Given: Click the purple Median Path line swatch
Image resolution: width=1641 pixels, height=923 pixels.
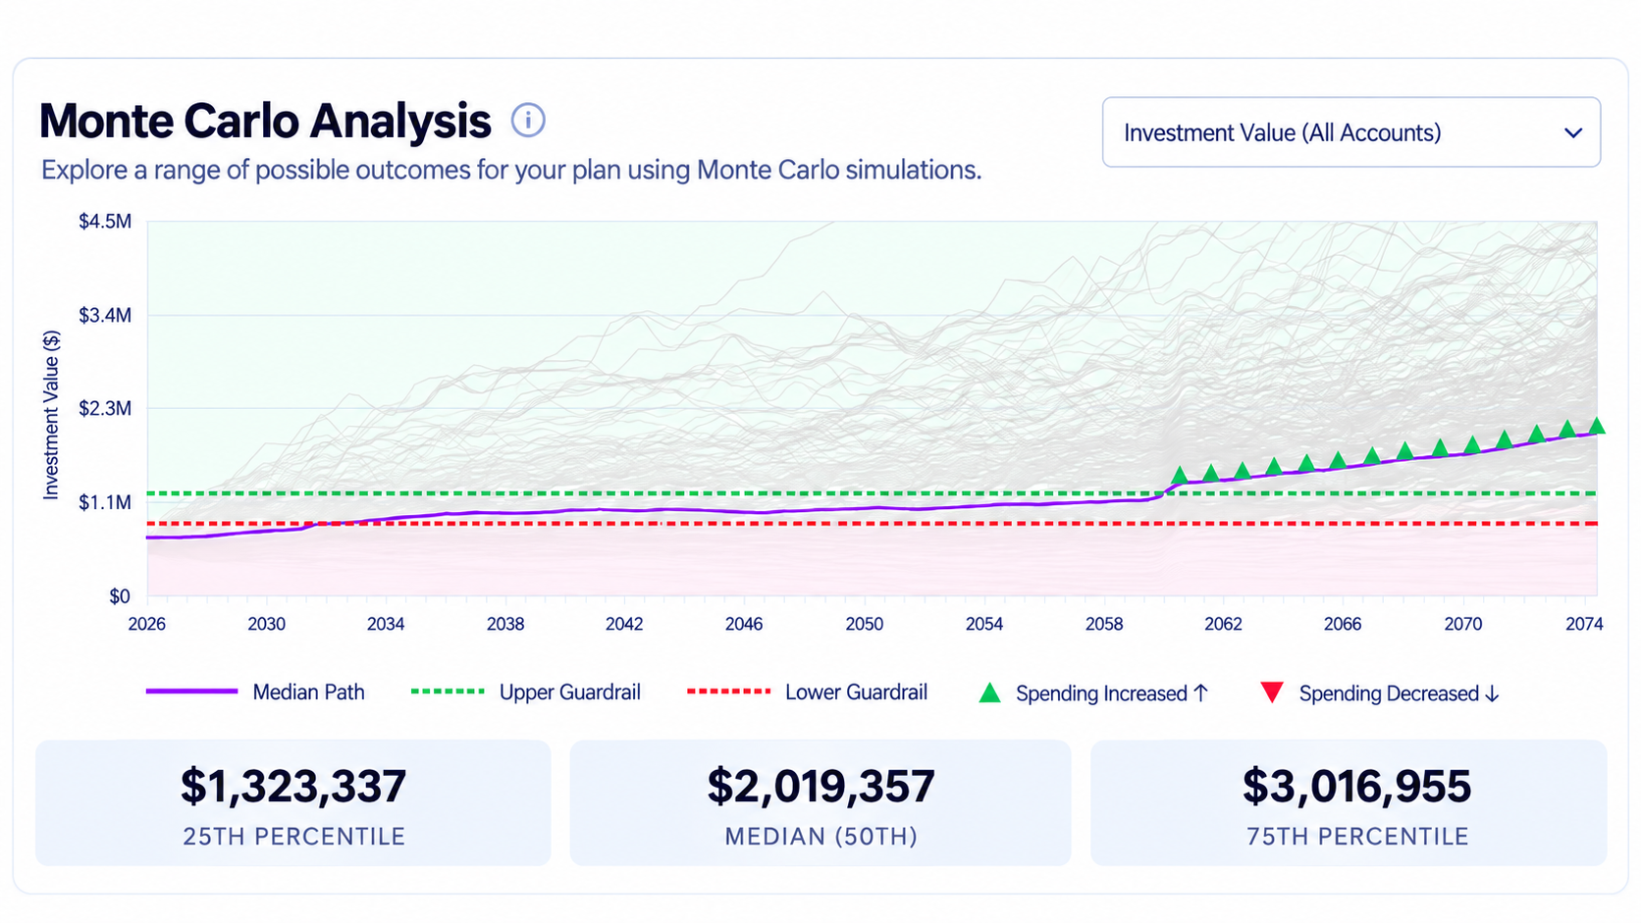Looking at the screenshot, I should click(x=191, y=692).
